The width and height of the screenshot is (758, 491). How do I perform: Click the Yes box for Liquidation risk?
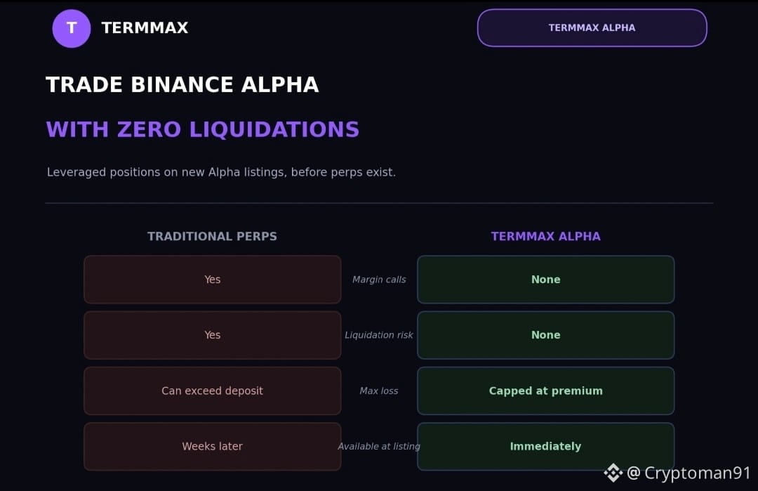pyautogui.click(x=212, y=335)
